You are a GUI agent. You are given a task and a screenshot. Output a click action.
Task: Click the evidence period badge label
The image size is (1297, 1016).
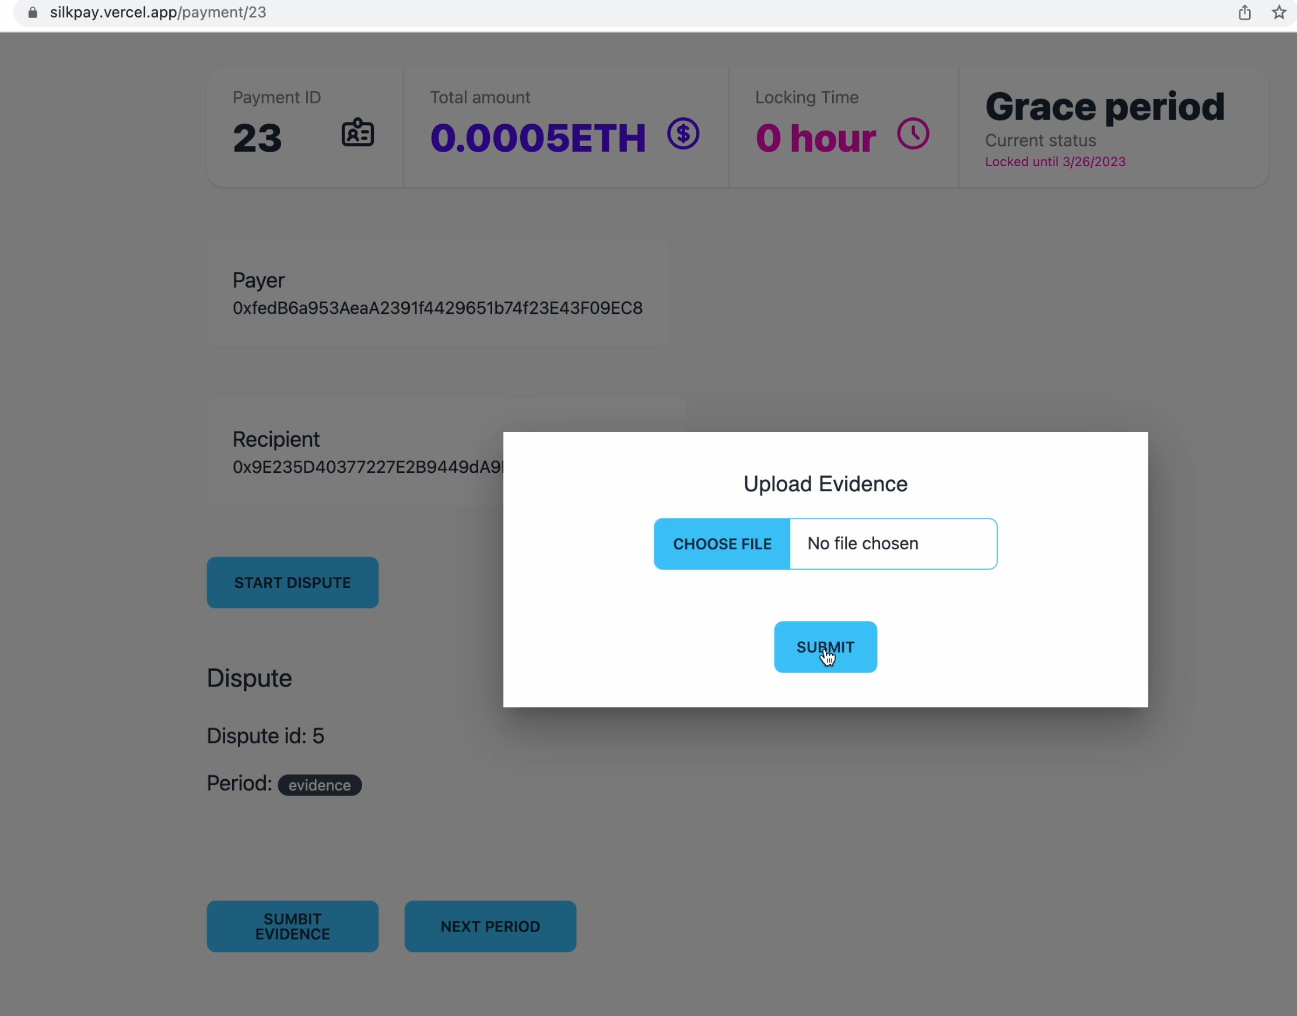click(x=318, y=784)
